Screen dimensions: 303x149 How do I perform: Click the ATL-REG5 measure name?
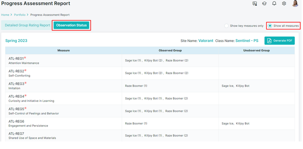pyautogui.click(x=16, y=109)
